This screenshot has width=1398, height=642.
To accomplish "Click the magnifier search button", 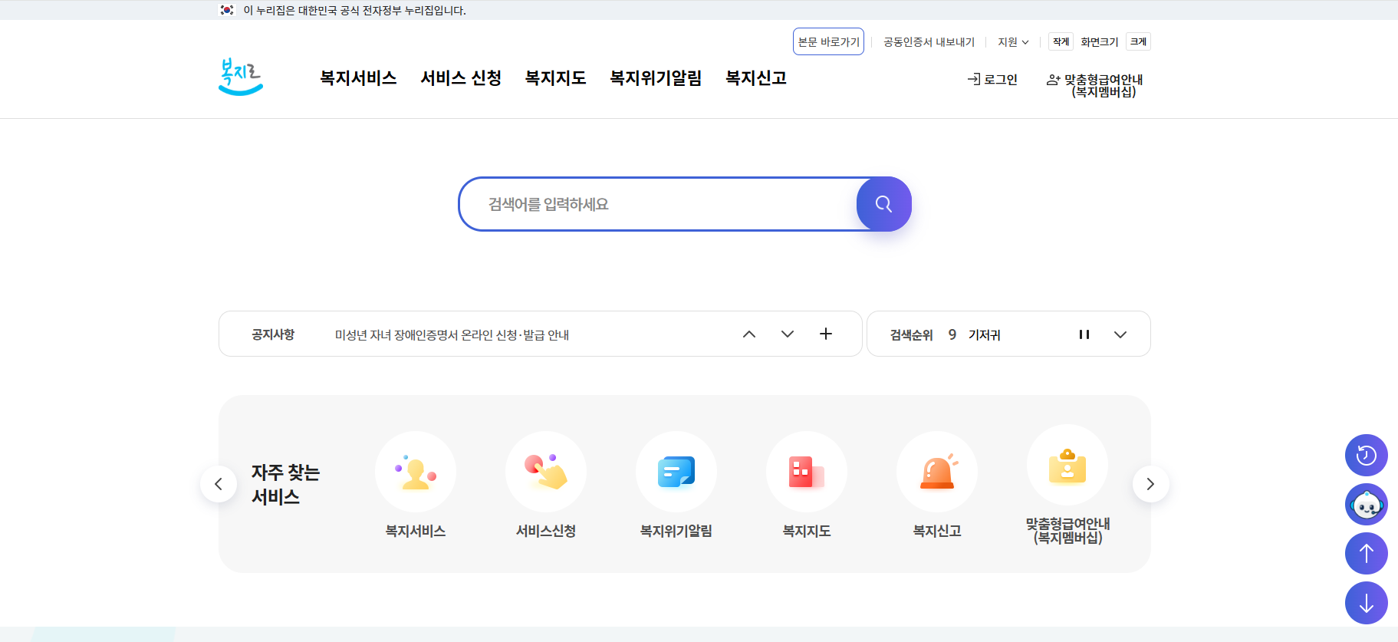I will [883, 204].
